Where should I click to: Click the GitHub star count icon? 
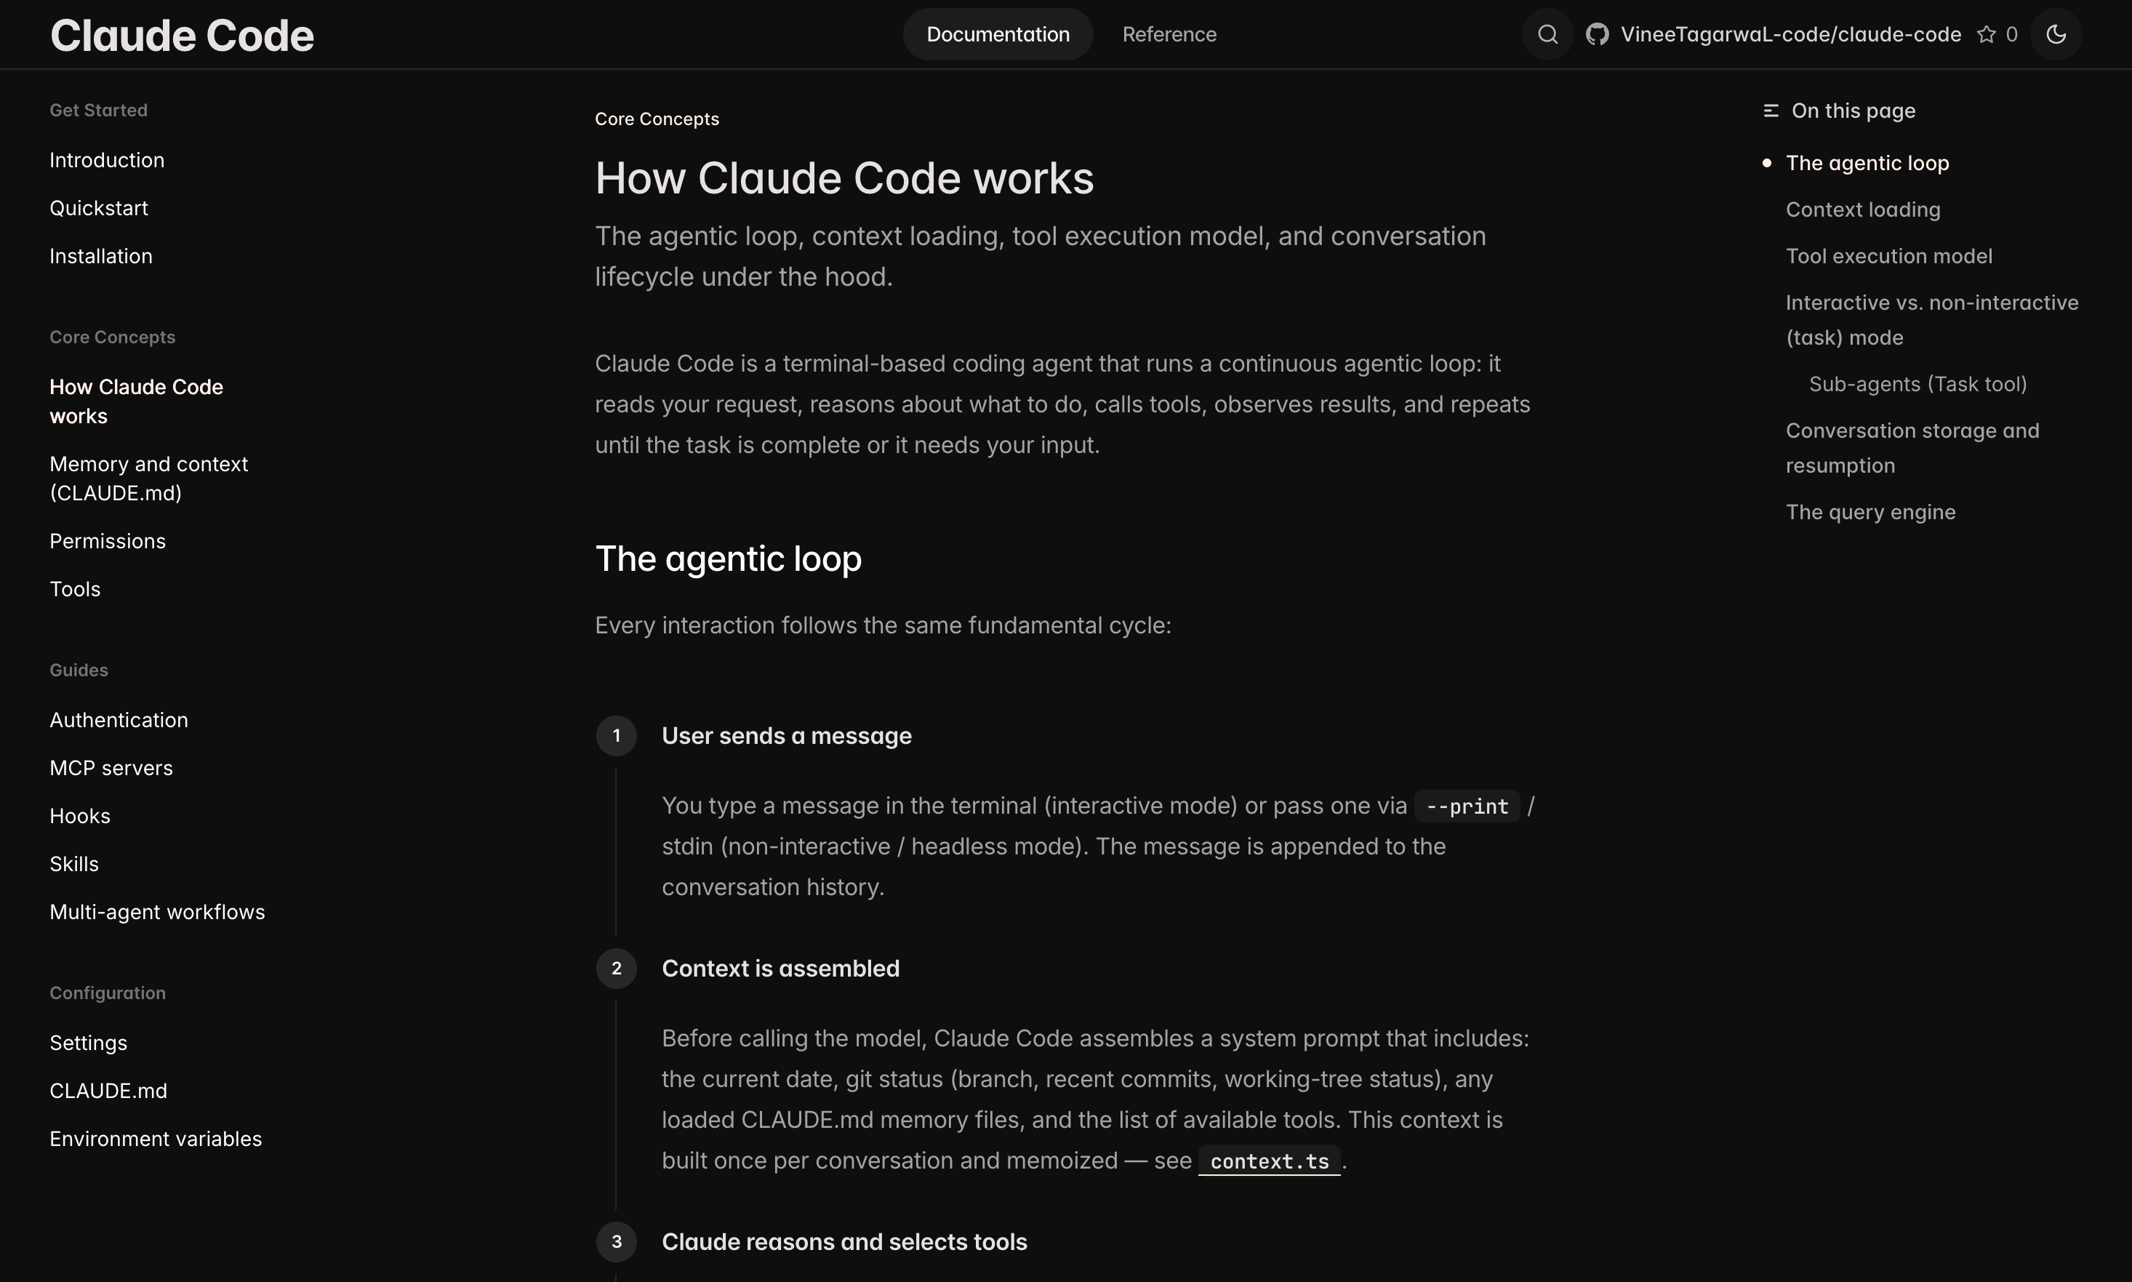pos(1987,35)
